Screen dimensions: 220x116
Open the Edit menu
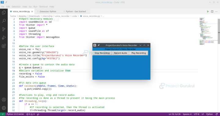pos(8,7)
